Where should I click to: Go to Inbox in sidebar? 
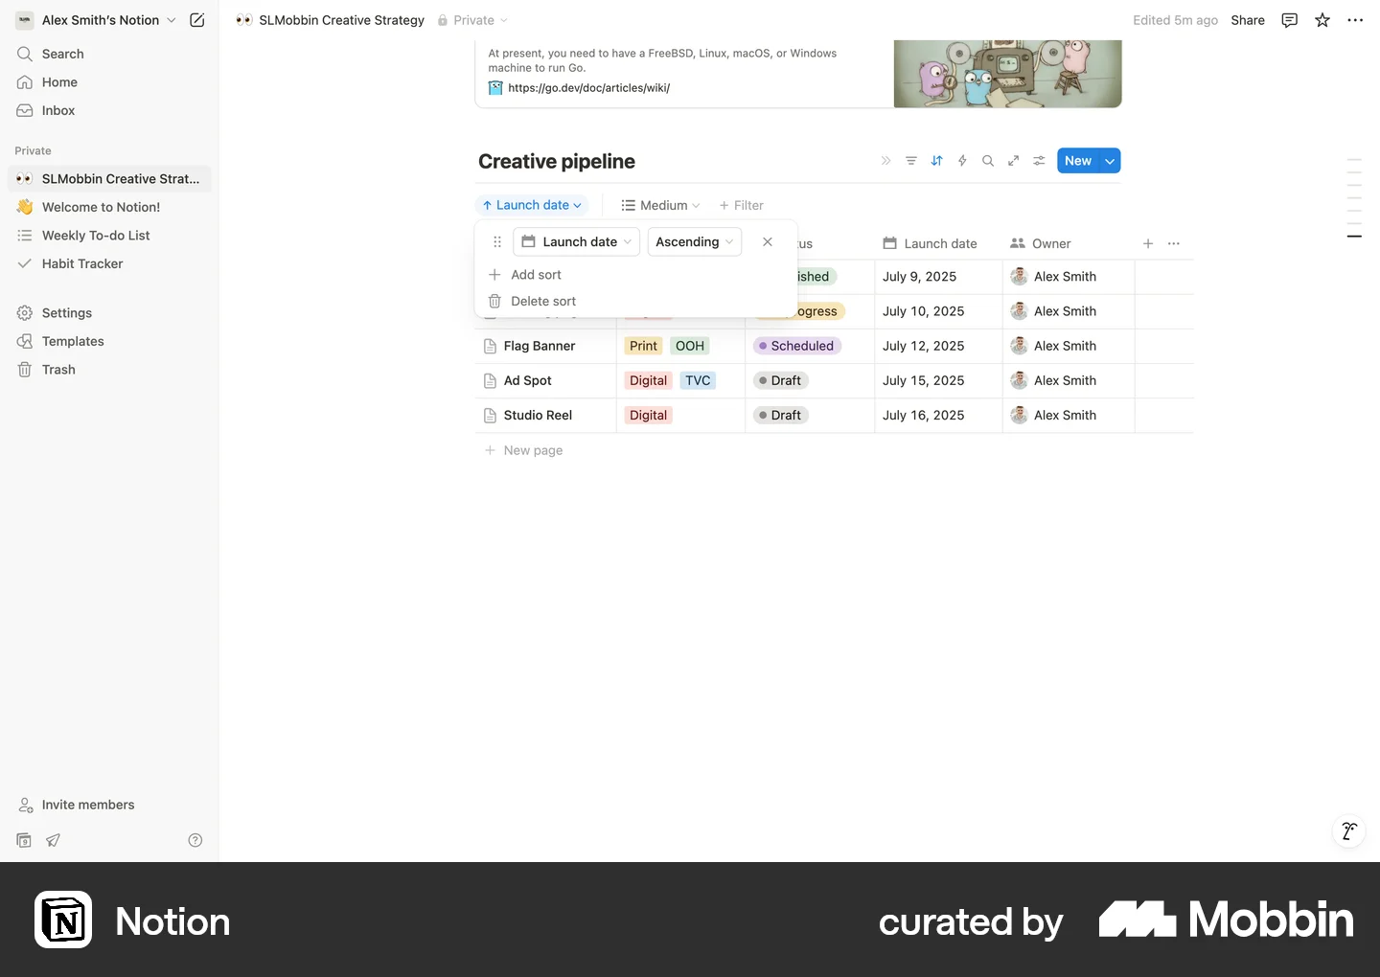(109, 110)
